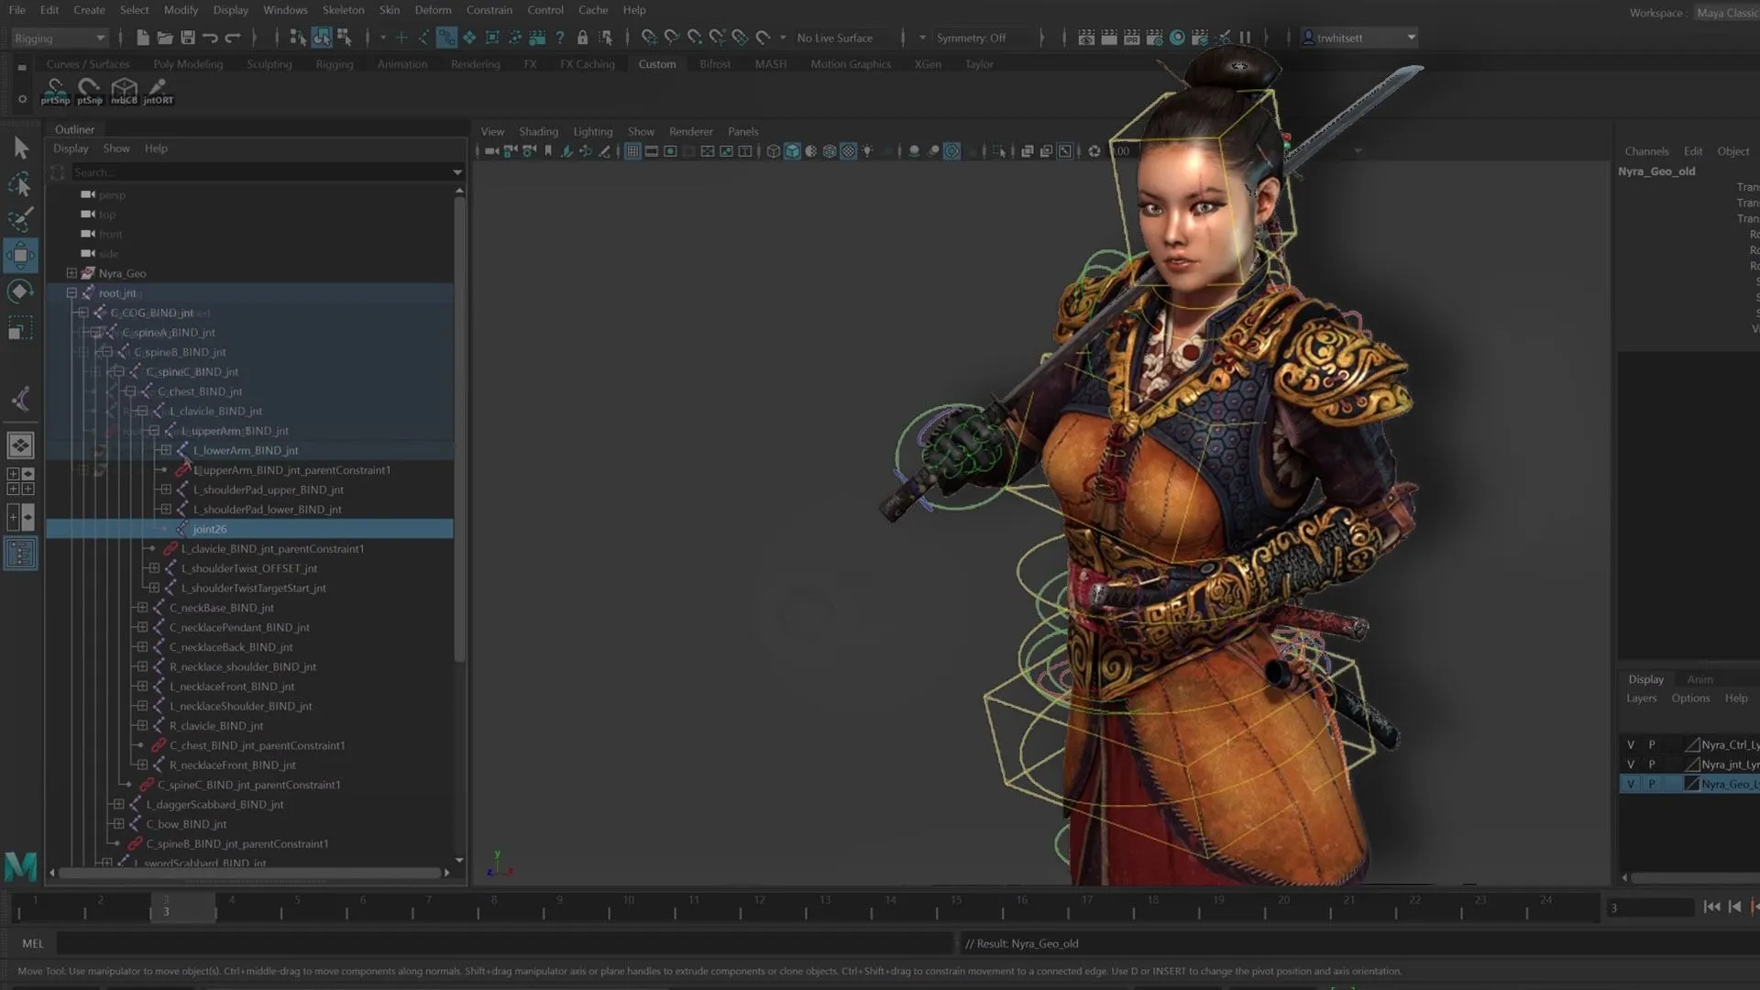Collapse the root_jnt hierarchy
1760x990 pixels.
pos(71,293)
